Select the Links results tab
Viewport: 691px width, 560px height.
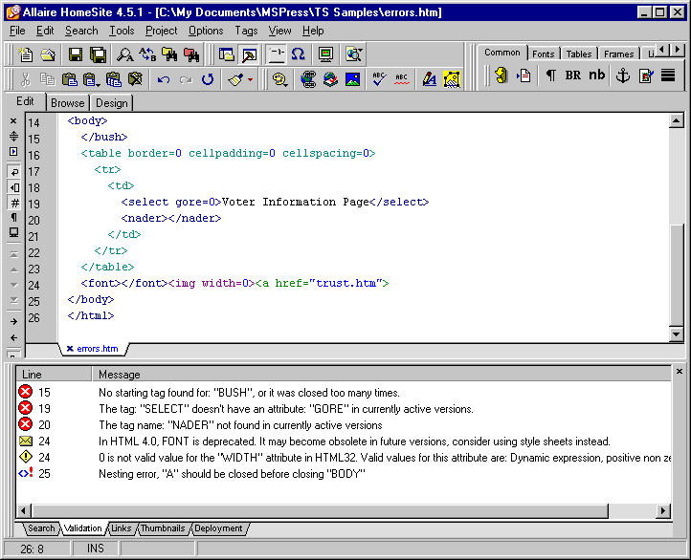pos(122,528)
